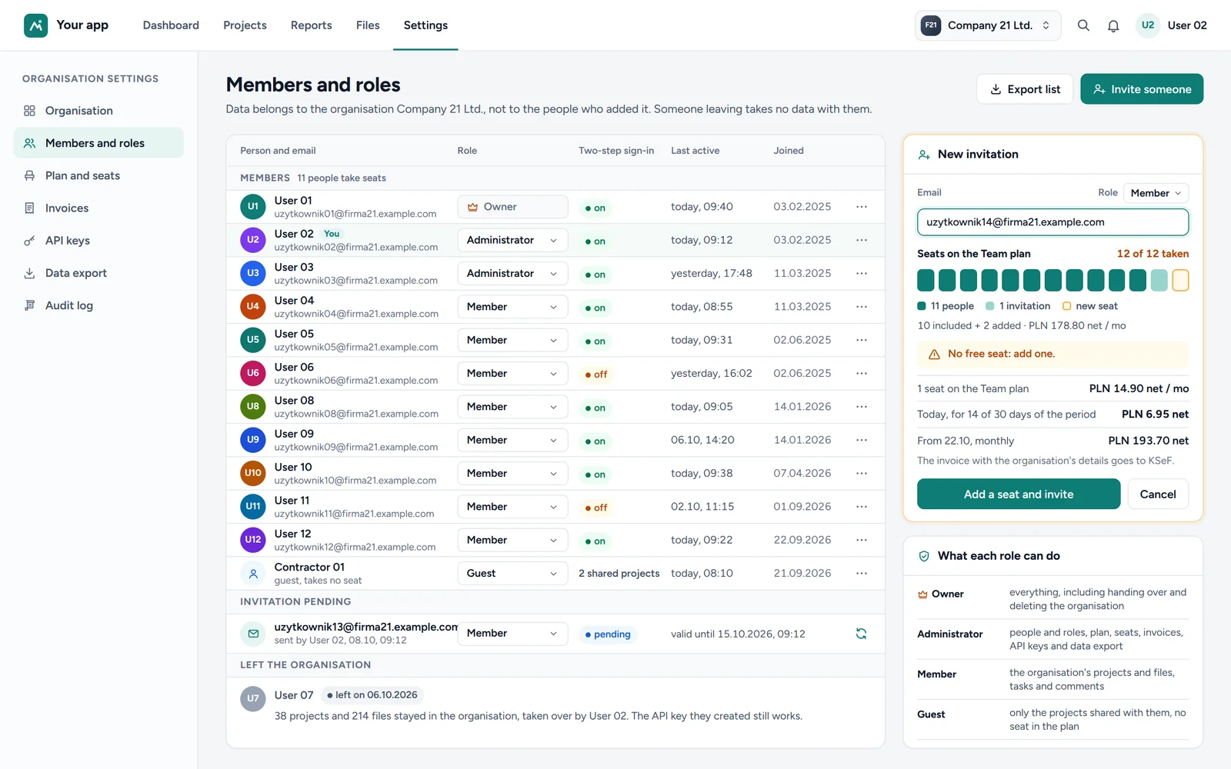Click the first dark green seat square
The height and width of the screenshot is (769, 1231).
click(x=926, y=281)
